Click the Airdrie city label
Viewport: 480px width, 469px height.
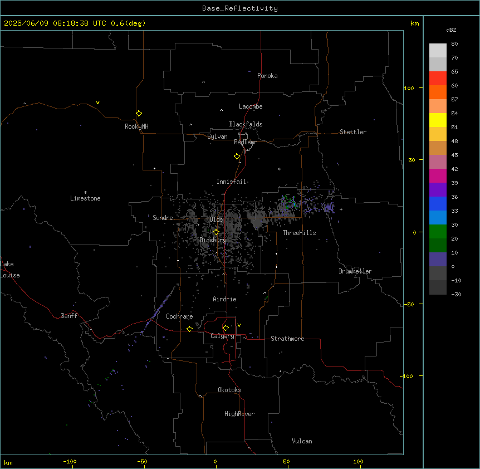pos(225,299)
